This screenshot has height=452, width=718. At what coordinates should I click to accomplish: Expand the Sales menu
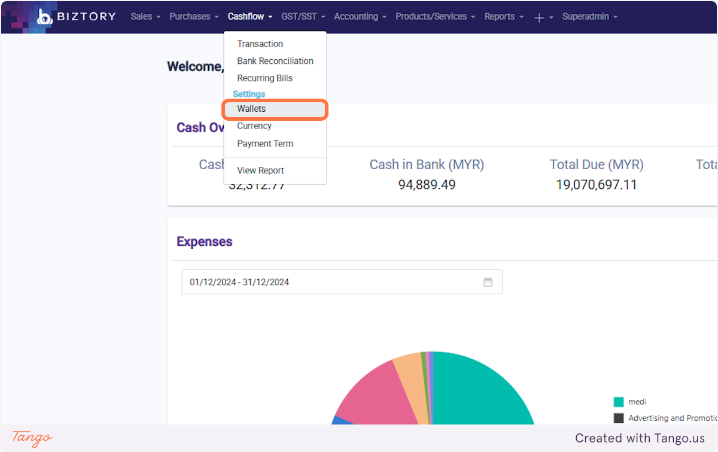[145, 17]
